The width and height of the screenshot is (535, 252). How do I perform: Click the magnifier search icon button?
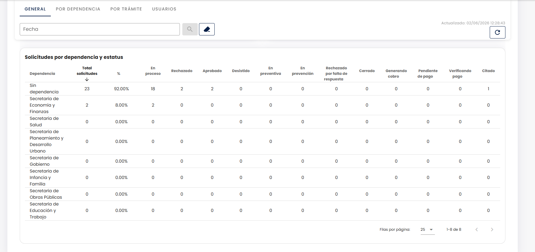coord(190,29)
